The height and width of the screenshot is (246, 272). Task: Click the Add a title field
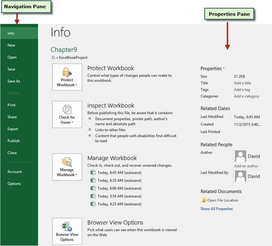(242, 83)
